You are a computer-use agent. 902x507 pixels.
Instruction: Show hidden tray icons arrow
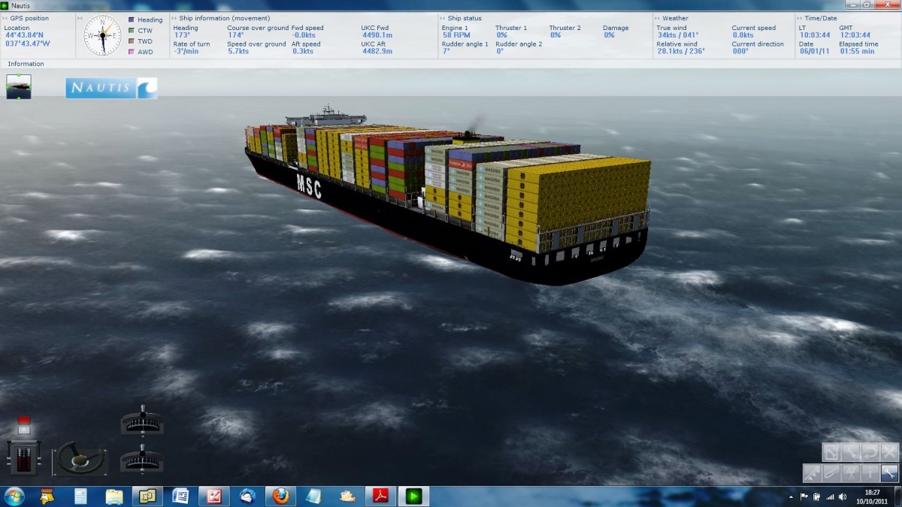791,496
